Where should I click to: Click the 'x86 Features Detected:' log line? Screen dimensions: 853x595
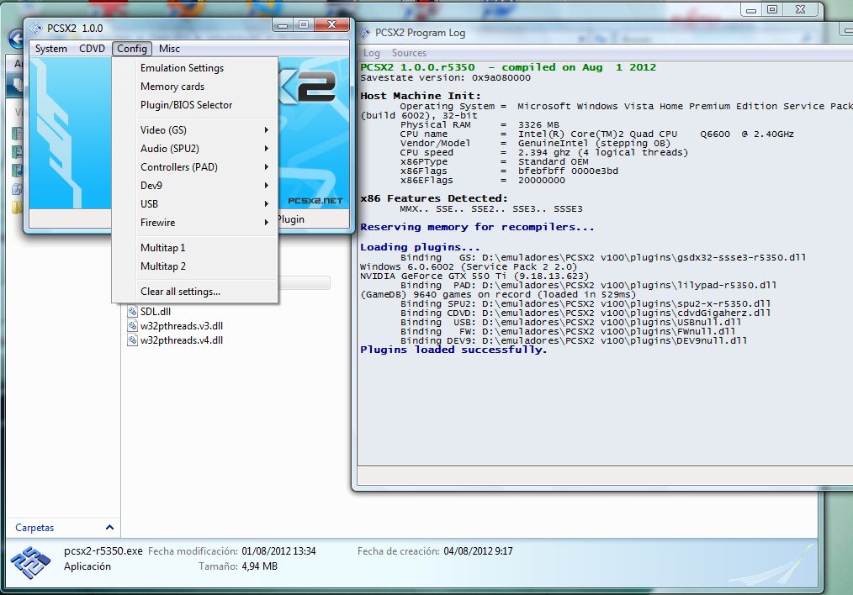[x=433, y=198]
